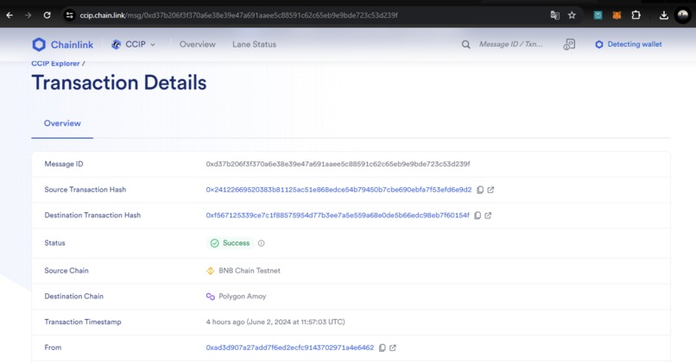This screenshot has width=696, height=363.
Task: Click the search magnifier icon
Action: (x=465, y=44)
